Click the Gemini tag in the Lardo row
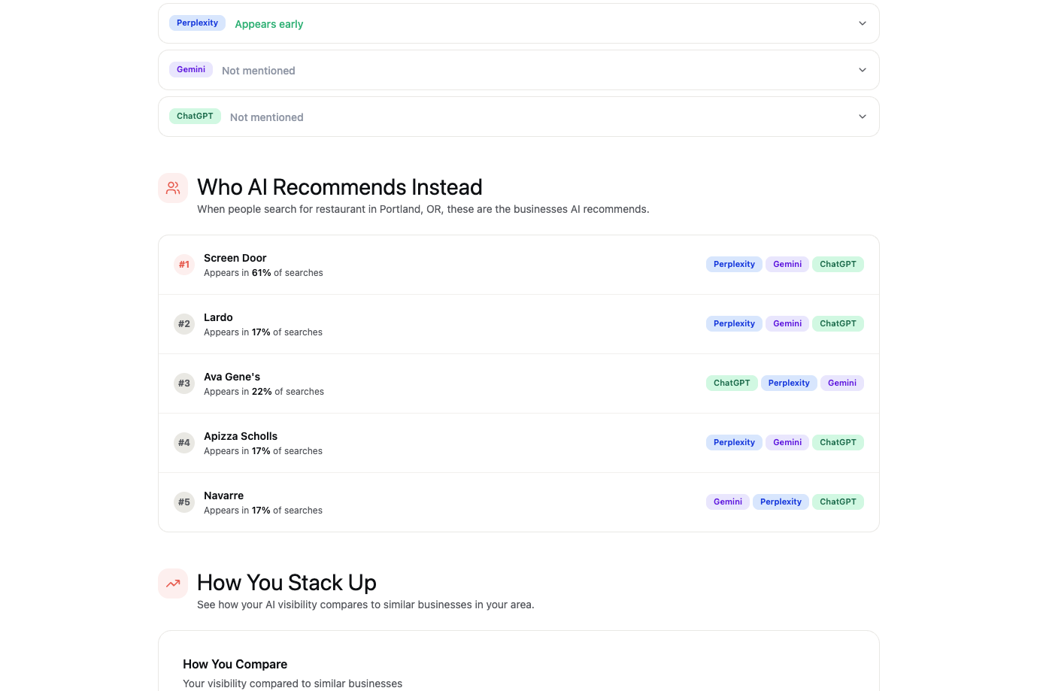The width and height of the screenshot is (1040, 691). pos(787,324)
